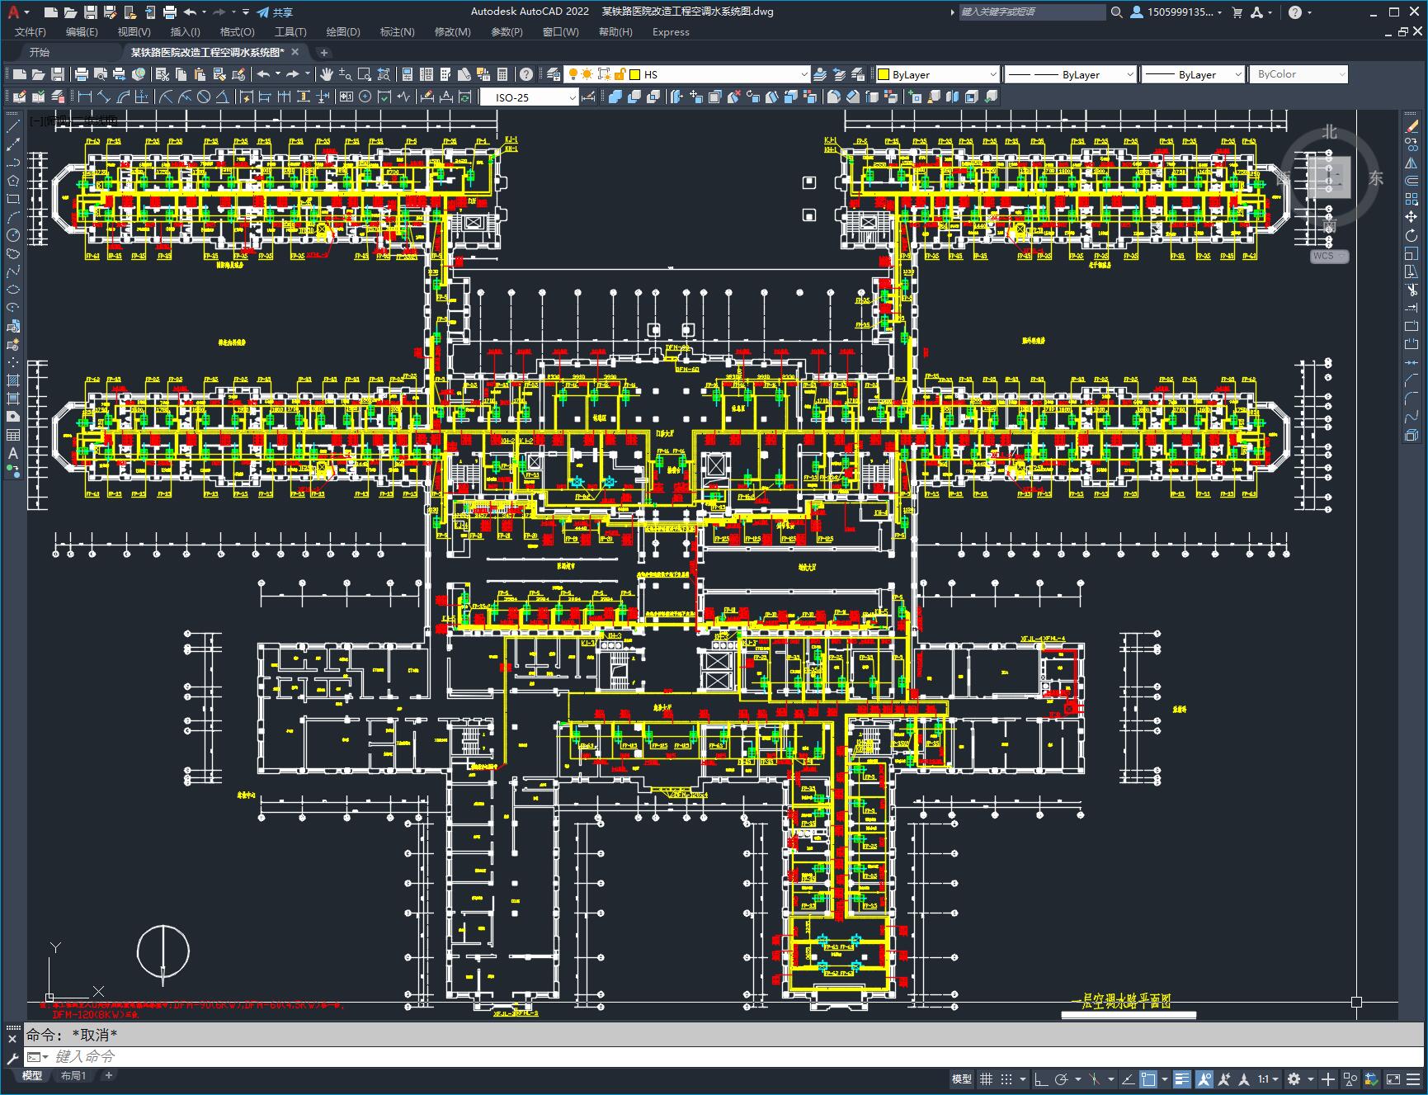Screen dimensions: 1428x1095
Task: Open the Express menu
Action: (671, 31)
